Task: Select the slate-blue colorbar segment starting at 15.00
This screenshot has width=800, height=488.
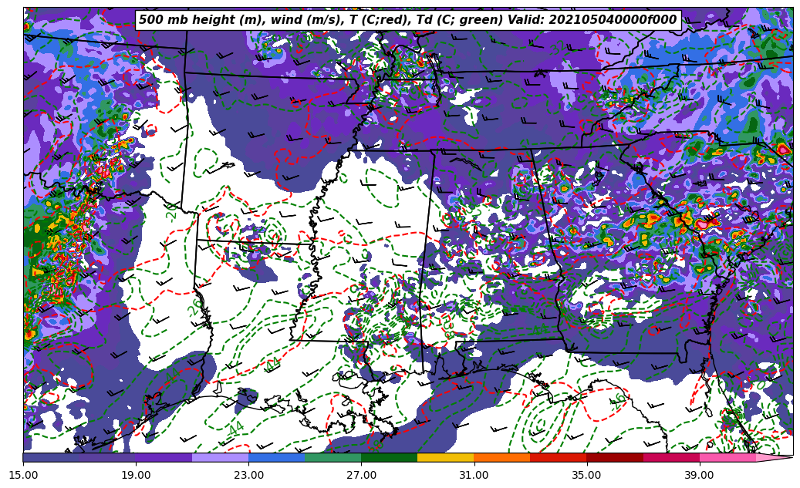Action: 51,457
